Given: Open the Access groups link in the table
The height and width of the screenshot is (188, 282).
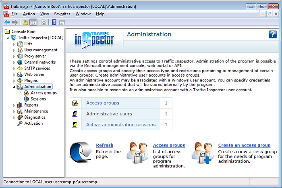Looking at the screenshot, I should (x=103, y=103).
